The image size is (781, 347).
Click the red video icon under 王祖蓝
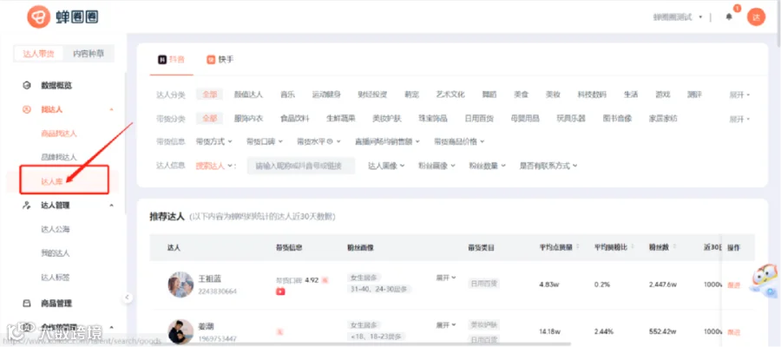click(280, 291)
